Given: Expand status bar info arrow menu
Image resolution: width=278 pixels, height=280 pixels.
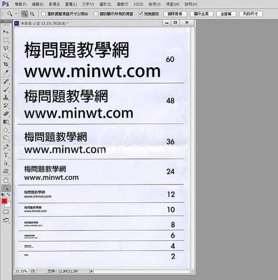Looking at the screenshot, I should (91, 271).
